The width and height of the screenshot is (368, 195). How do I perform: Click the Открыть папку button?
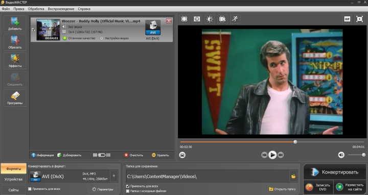pos(283,189)
